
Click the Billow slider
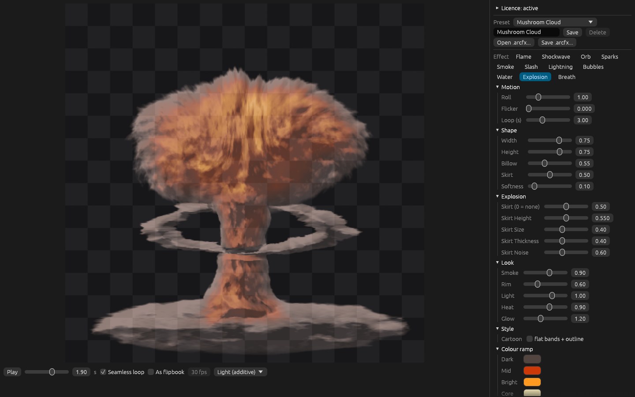tap(550, 163)
